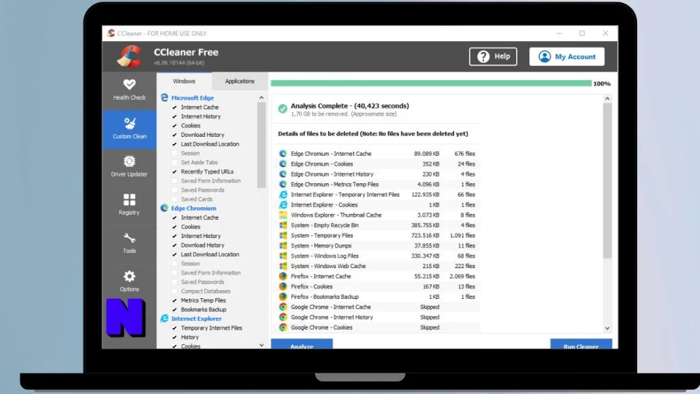700x394 pixels.
Task: Enable Session under Microsoft Edge
Action: [174, 153]
